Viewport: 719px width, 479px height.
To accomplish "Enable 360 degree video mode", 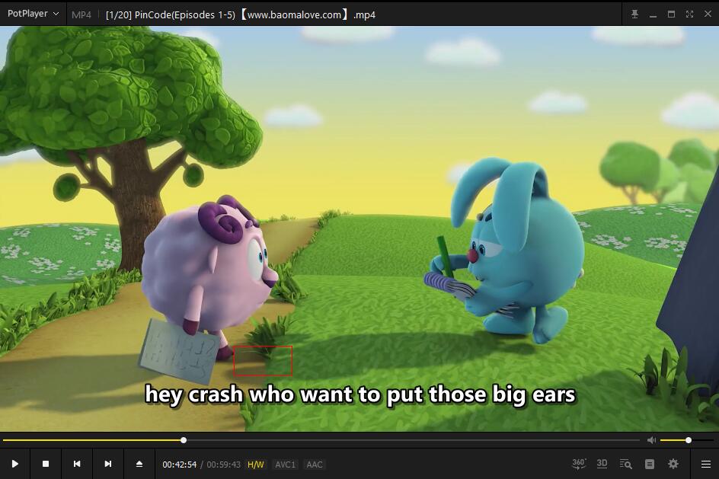I will click(x=579, y=464).
